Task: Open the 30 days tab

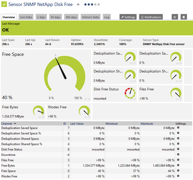Action: click(56, 17)
